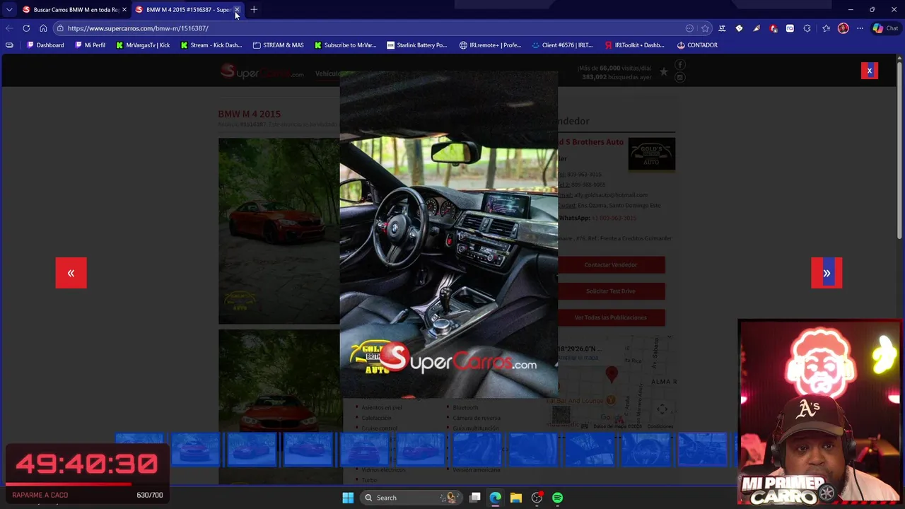Add this page to favorites with the star

[705, 28]
